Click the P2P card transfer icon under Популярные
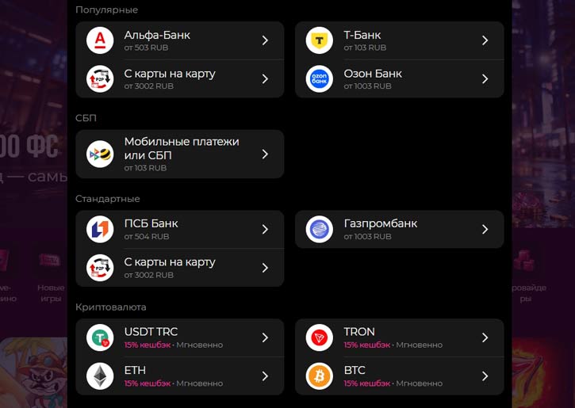Screen dimensions: 575x408 pyautogui.click(x=100, y=78)
